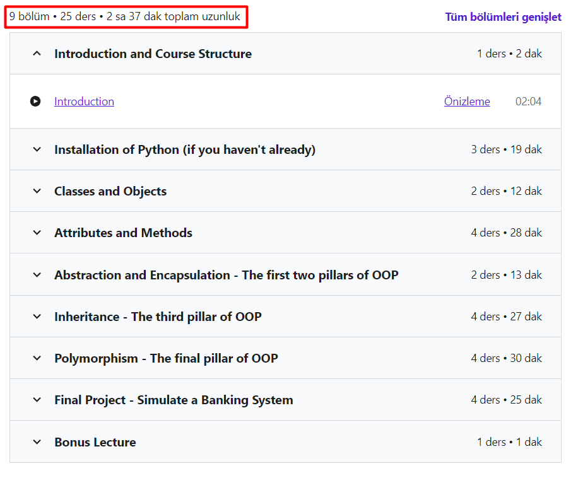This screenshot has width=578, height=478.
Task: Click the '4 ders • 30 dak' Polymorphism summary
Action: click(506, 358)
